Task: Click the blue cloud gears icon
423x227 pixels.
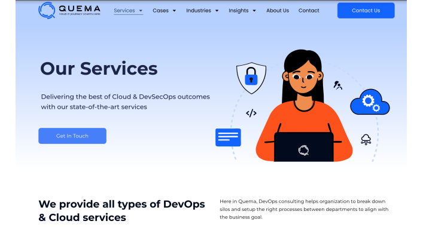Action: pyautogui.click(x=370, y=102)
